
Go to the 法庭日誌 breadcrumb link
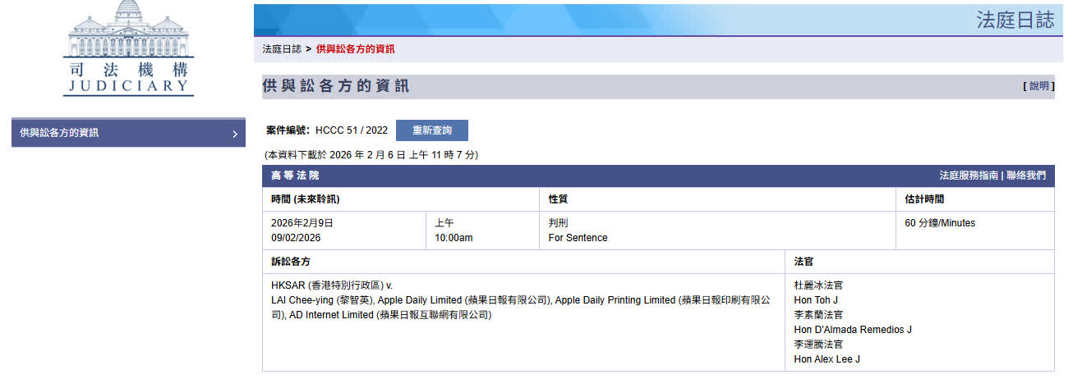pyautogui.click(x=282, y=49)
